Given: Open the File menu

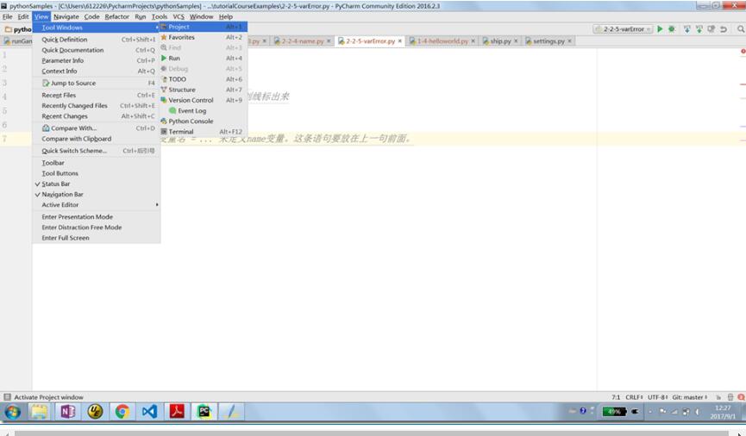Looking at the screenshot, I should (8, 16).
